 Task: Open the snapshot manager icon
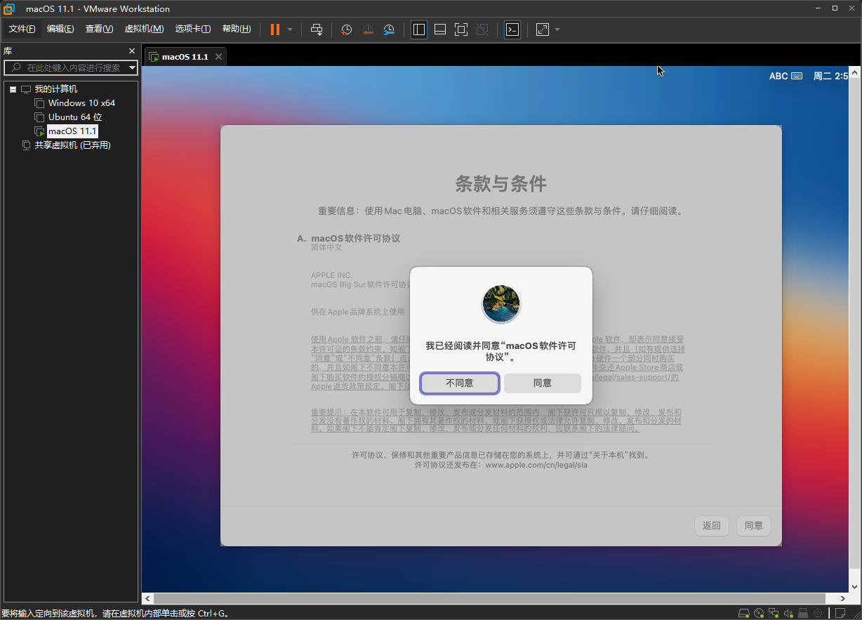point(389,29)
